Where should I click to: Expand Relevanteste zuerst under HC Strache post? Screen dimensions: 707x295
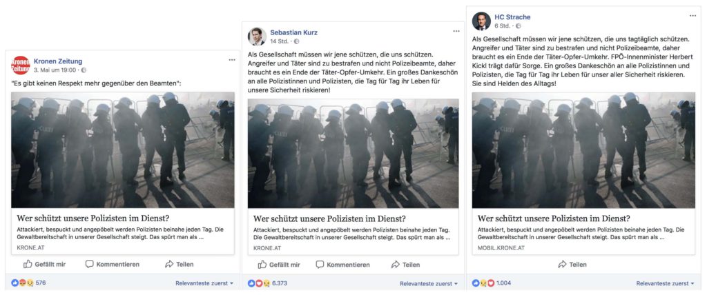click(665, 283)
